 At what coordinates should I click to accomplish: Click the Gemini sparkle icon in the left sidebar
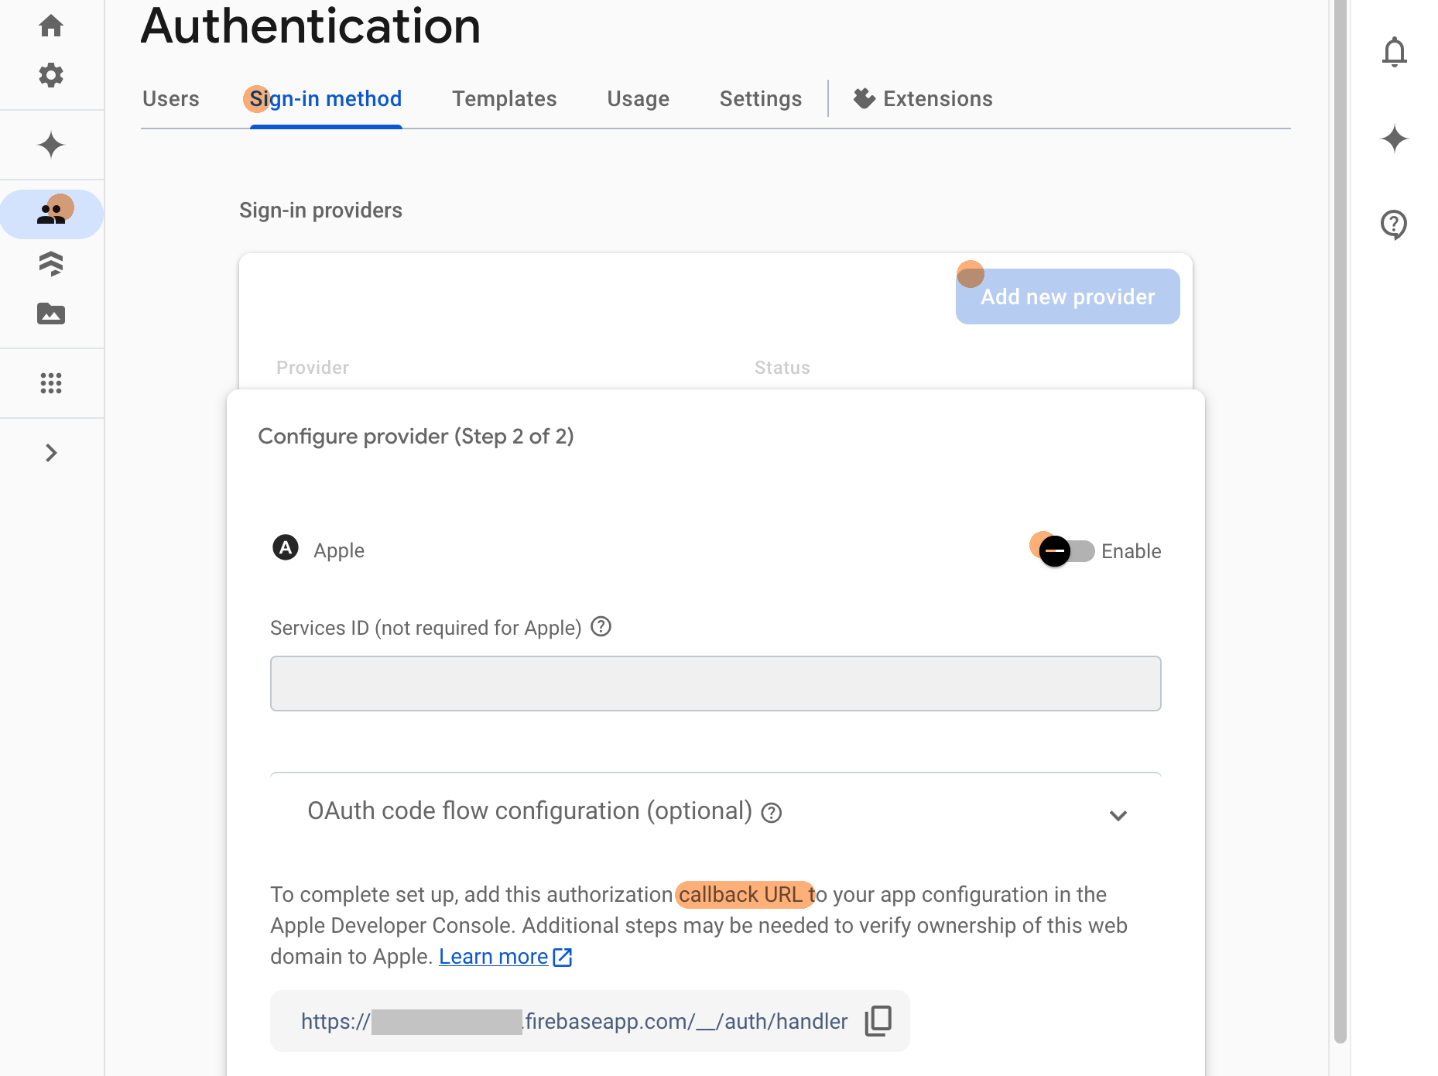[51, 145]
